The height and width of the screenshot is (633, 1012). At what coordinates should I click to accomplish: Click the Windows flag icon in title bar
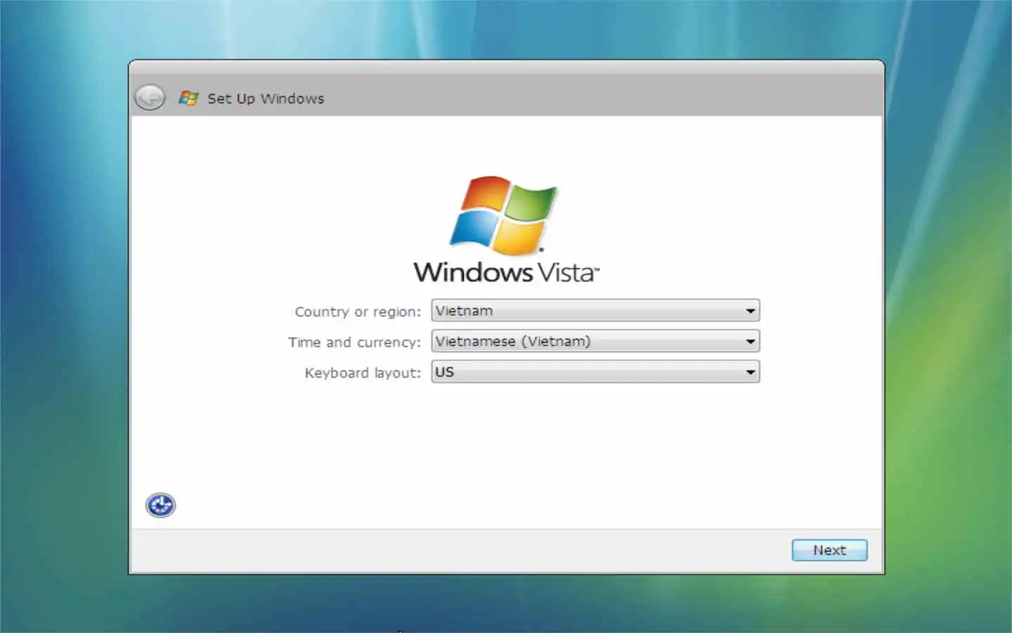(x=188, y=98)
